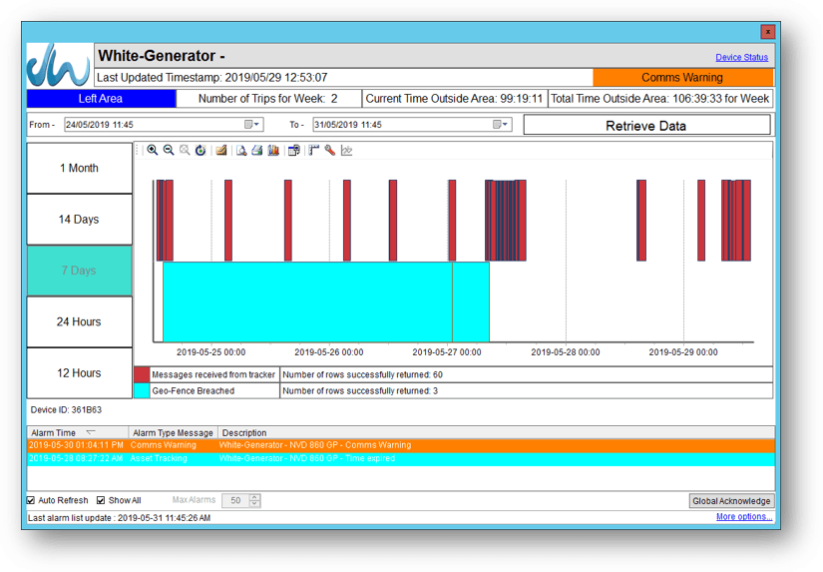The height and width of the screenshot is (572, 823).
Task: Increase Max Alarms with spinner up arrow
Action: click(254, 497)
